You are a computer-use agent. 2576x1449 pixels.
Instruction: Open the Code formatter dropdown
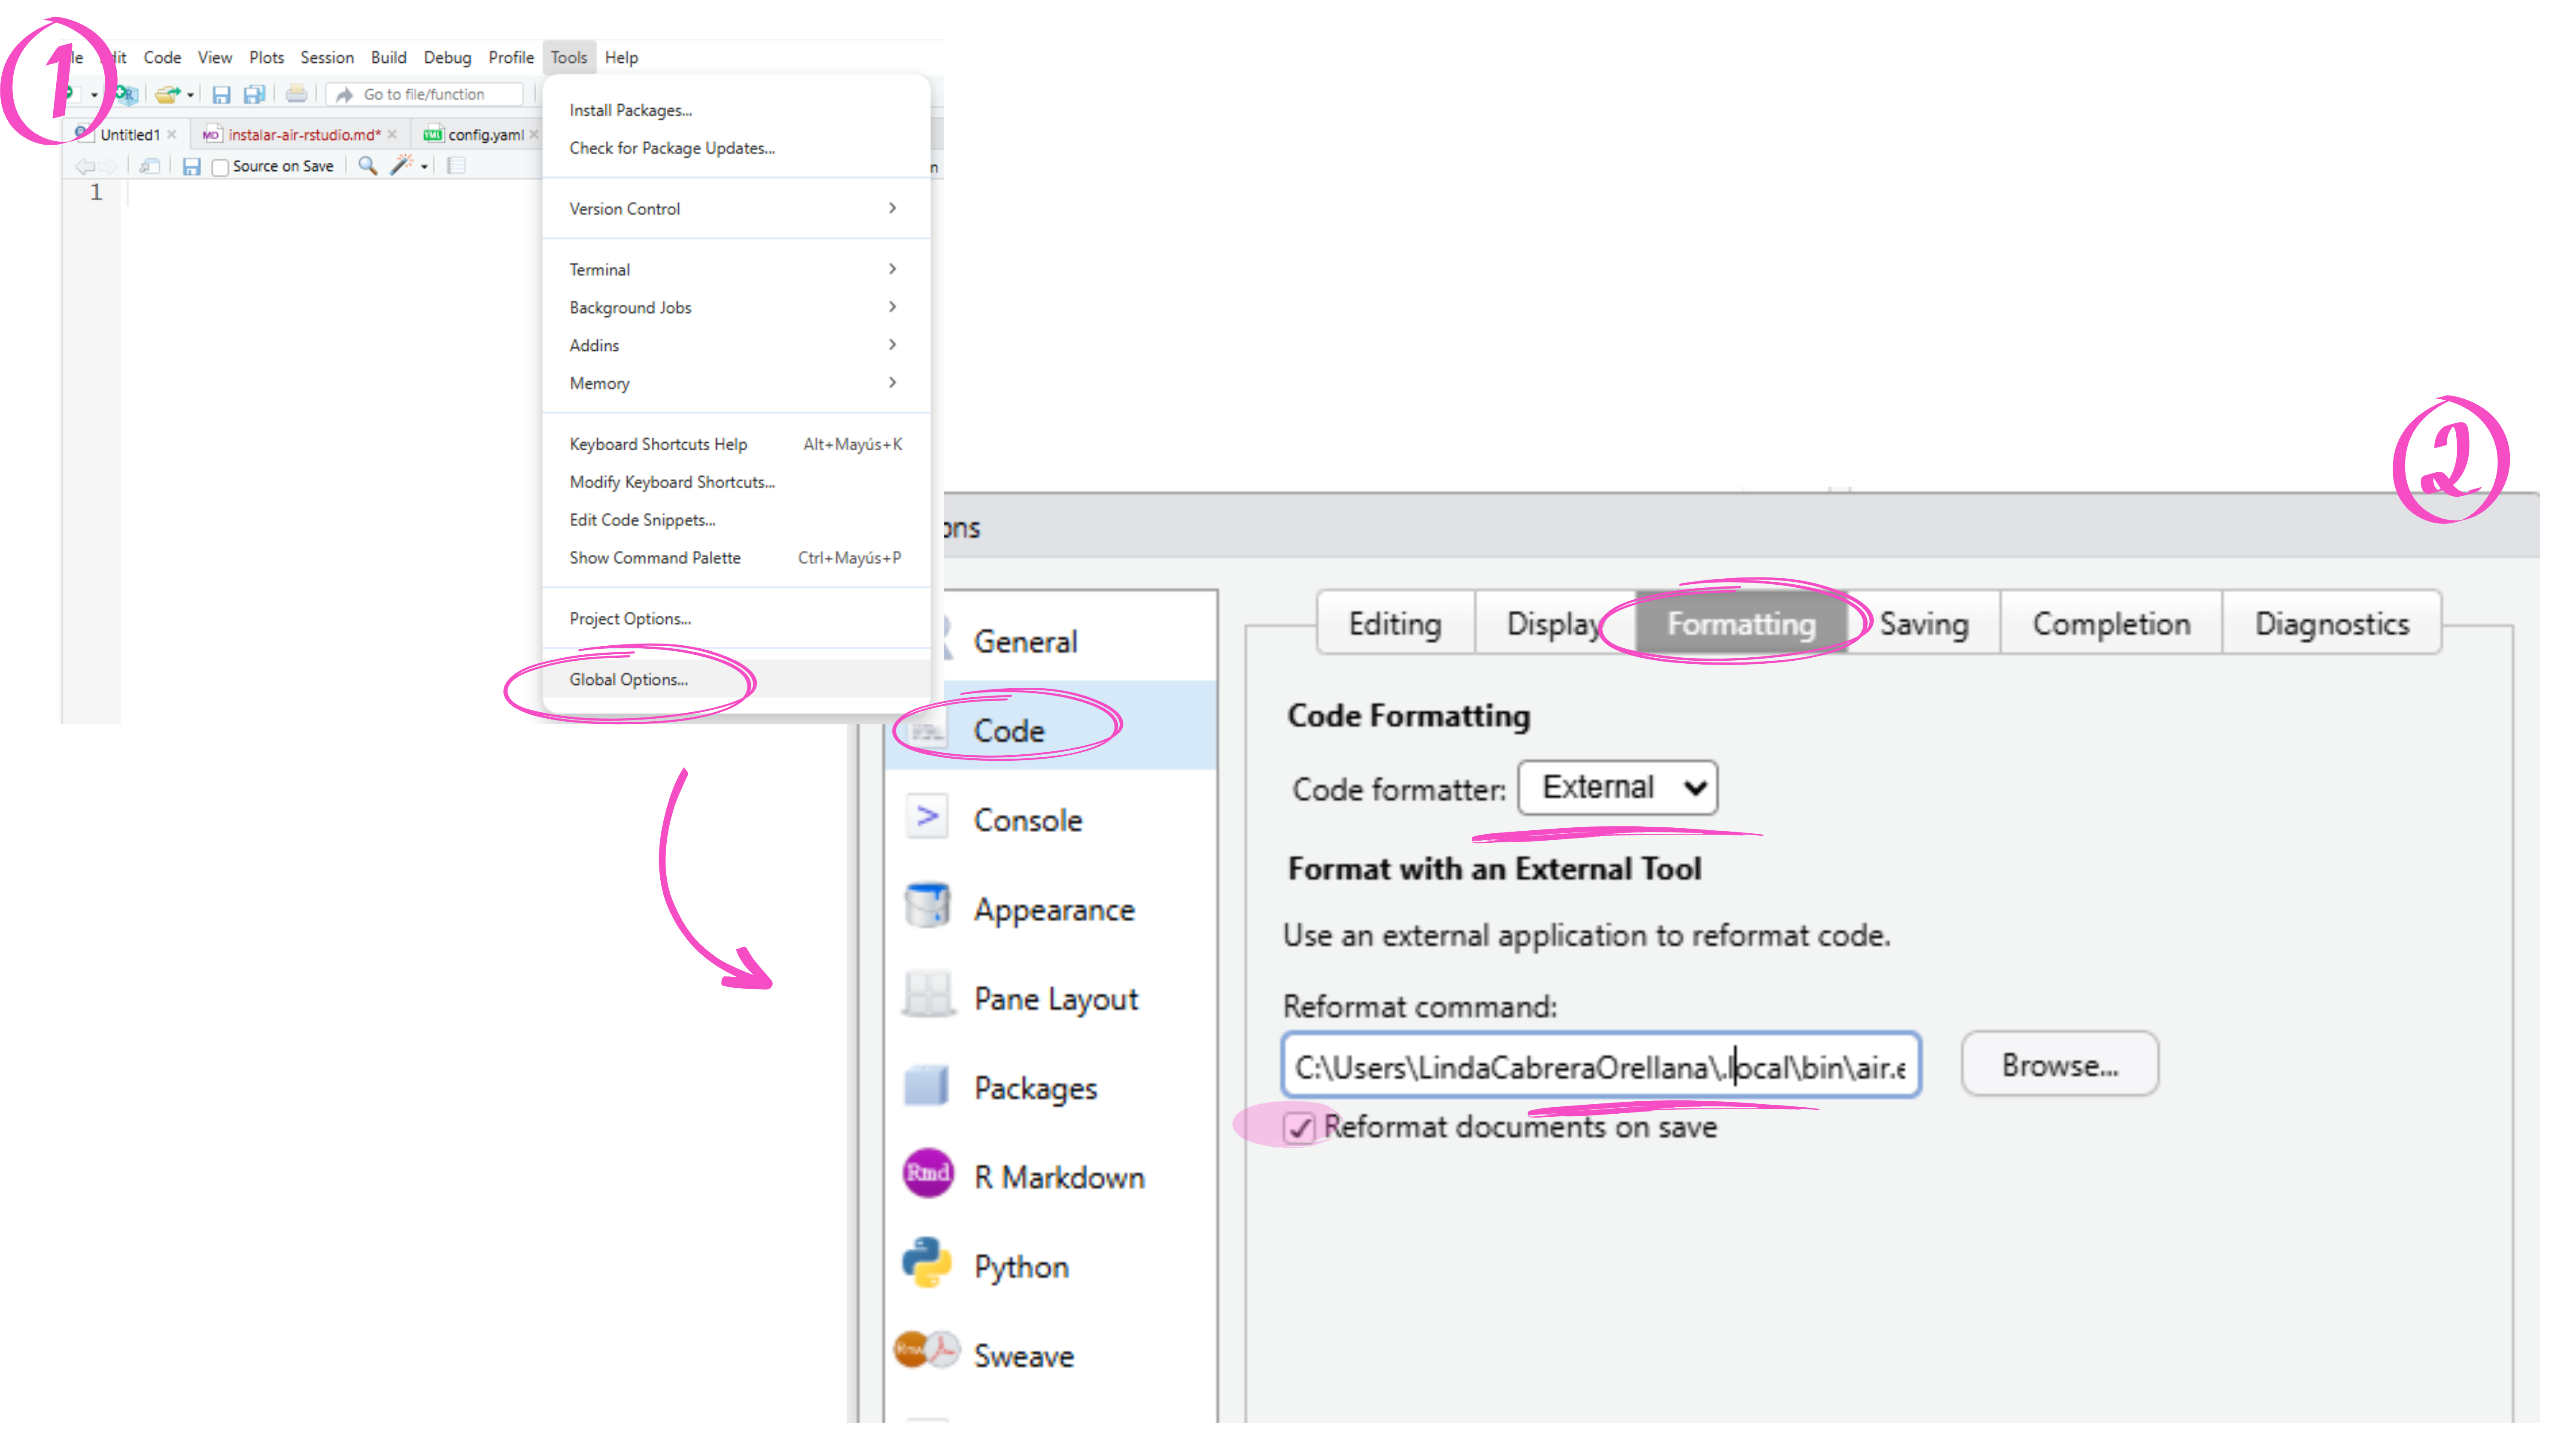click(x=1618, y=787)
